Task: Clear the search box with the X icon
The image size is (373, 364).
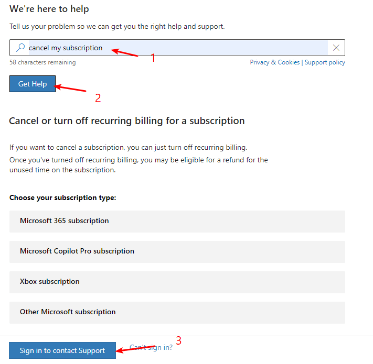Action: pos(336,48)
